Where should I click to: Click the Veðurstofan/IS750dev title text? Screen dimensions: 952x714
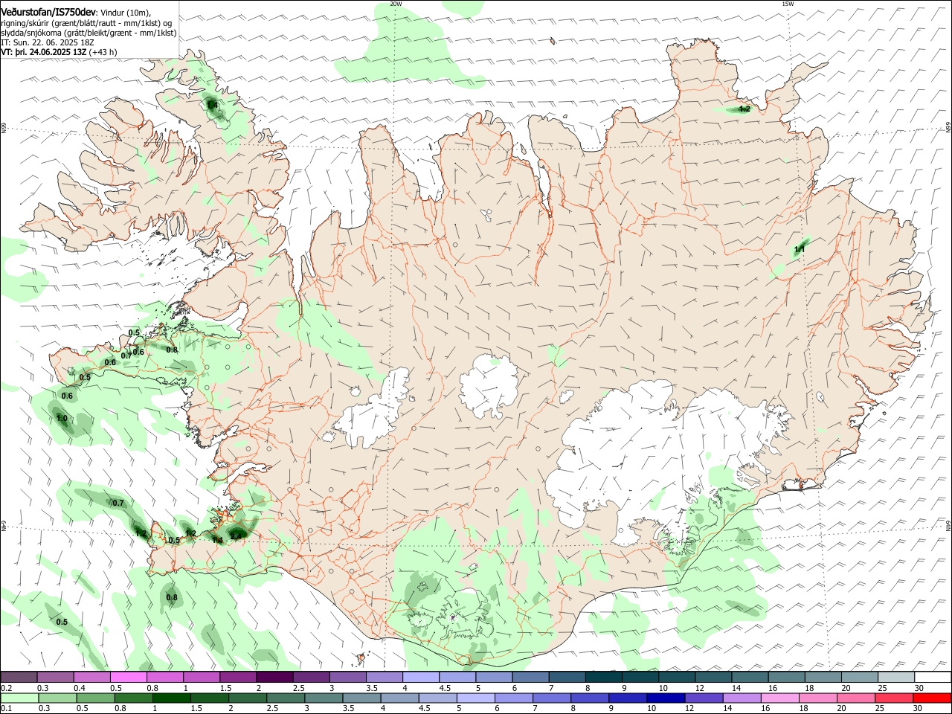48,12
